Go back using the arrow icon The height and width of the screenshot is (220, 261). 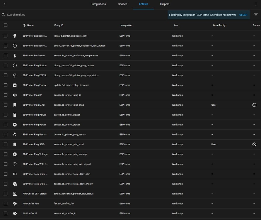[5, 4]
